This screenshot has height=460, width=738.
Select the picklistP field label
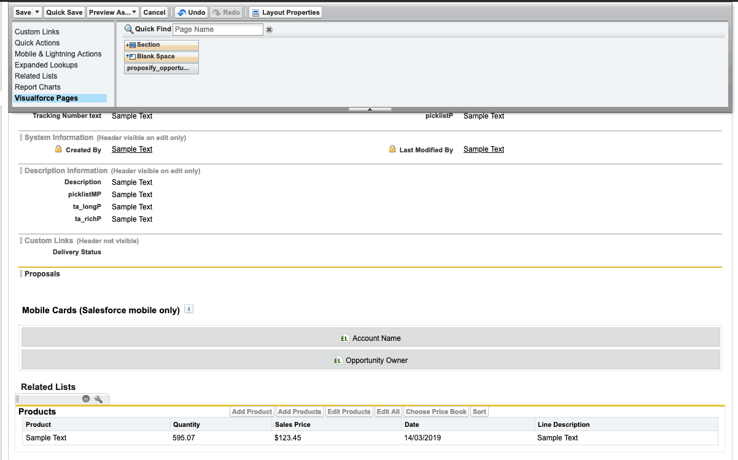(439, 115)
